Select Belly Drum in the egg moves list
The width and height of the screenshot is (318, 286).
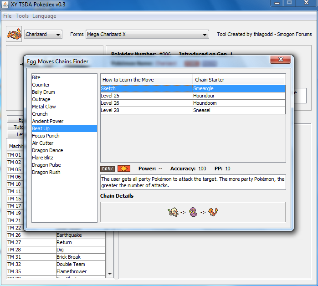pyautogui.click(x=64, y=92)
